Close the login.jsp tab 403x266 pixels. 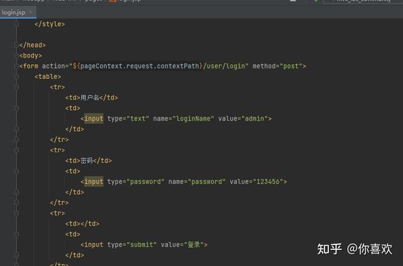coord(31,12)
